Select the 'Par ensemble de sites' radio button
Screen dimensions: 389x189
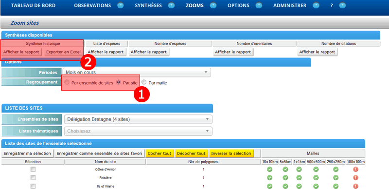67,82
